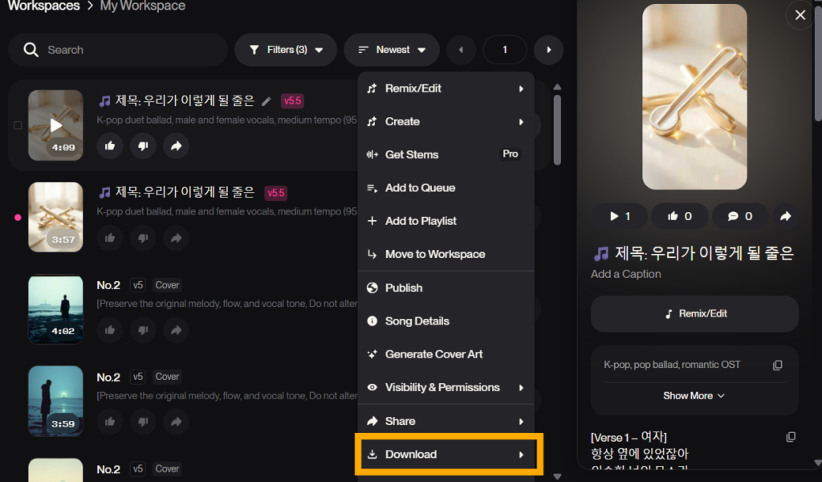Select Add to Playlist from the context menu
Viewport: 822px width, 482px height.
421,221
